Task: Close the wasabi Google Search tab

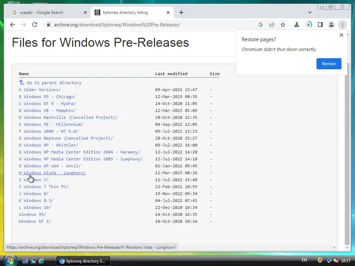Action: point(85,12)
